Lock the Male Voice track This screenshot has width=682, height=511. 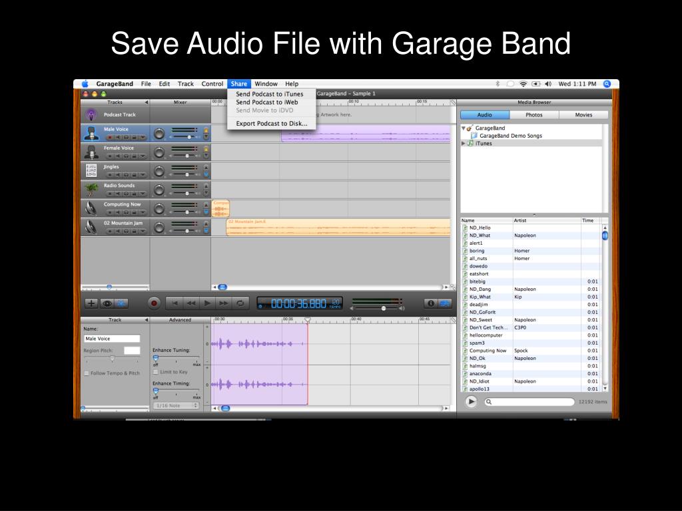pos(134,137)
